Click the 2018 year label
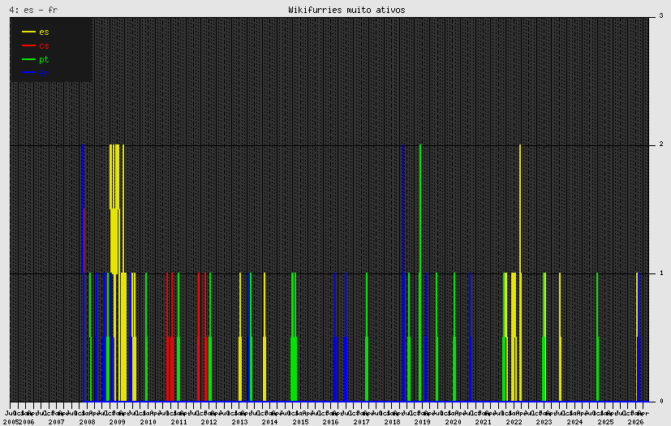The width and height of the screenshot is (671, 426). click(392, 422)
